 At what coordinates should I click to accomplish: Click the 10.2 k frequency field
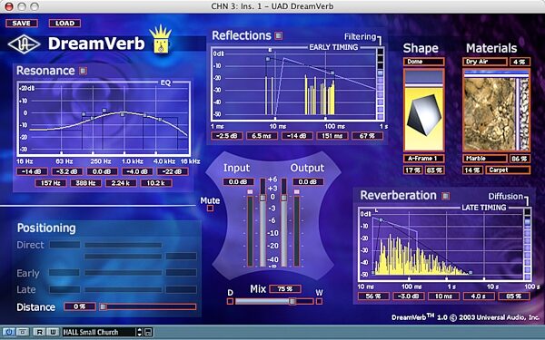click(156, 183)
